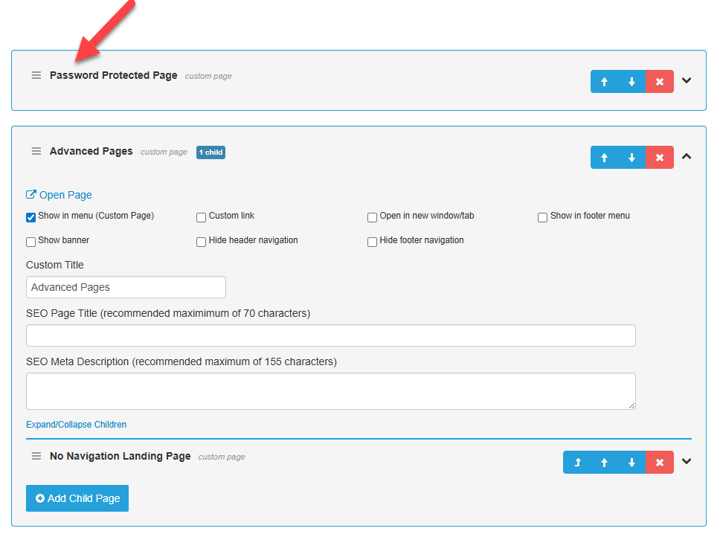This screenshot has width=720, height=534.
Task: Expand Password Protected Page settings chevron
Action: (x=687, y=80)
